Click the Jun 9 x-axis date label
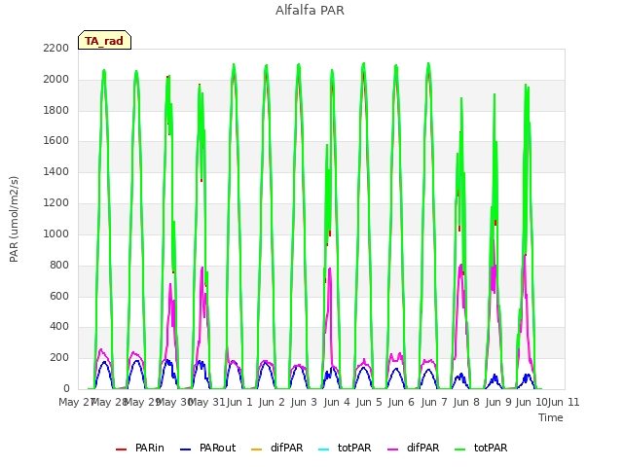This screenshot has height=467, width=623. 498,402
